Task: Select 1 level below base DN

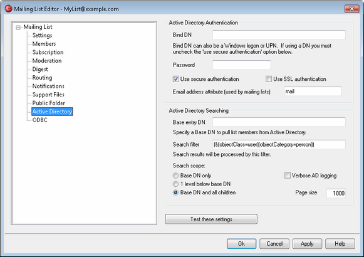Action: [x=175, y=184]
